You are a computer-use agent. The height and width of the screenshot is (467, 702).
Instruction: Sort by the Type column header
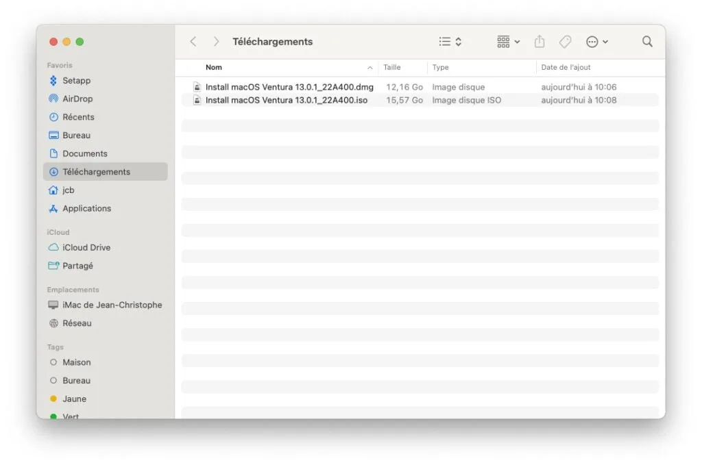click(x=441, y=68)
